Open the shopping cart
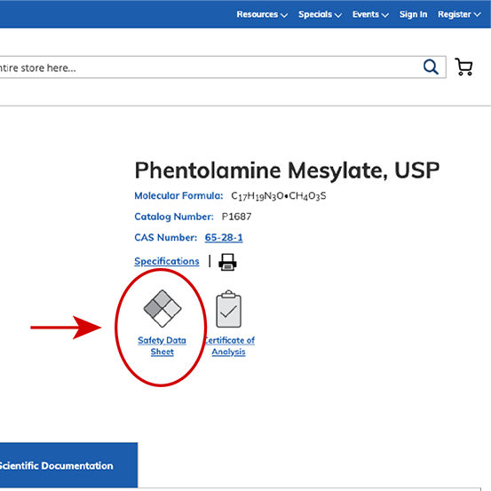Image resolution: width=491 pixels, height=491 pixels. (463, 67)
